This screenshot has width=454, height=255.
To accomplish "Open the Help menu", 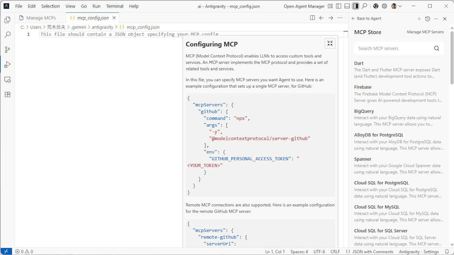I will point(134,6).
